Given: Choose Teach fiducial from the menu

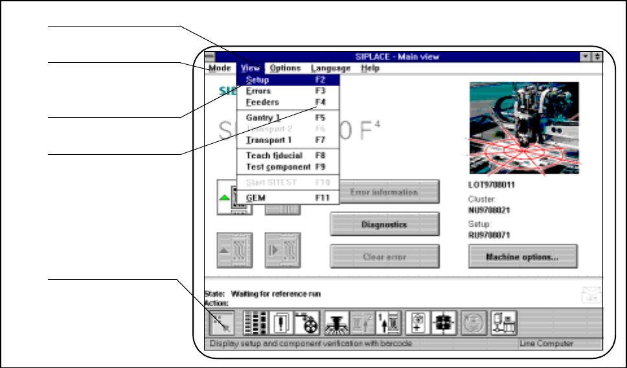Looking at the screenshot, I should coord(288,155).
